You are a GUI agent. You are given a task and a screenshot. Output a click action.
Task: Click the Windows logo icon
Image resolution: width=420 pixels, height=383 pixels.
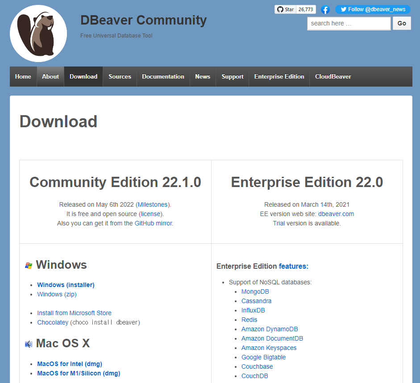pyautogui.click(x=29, y=266)
